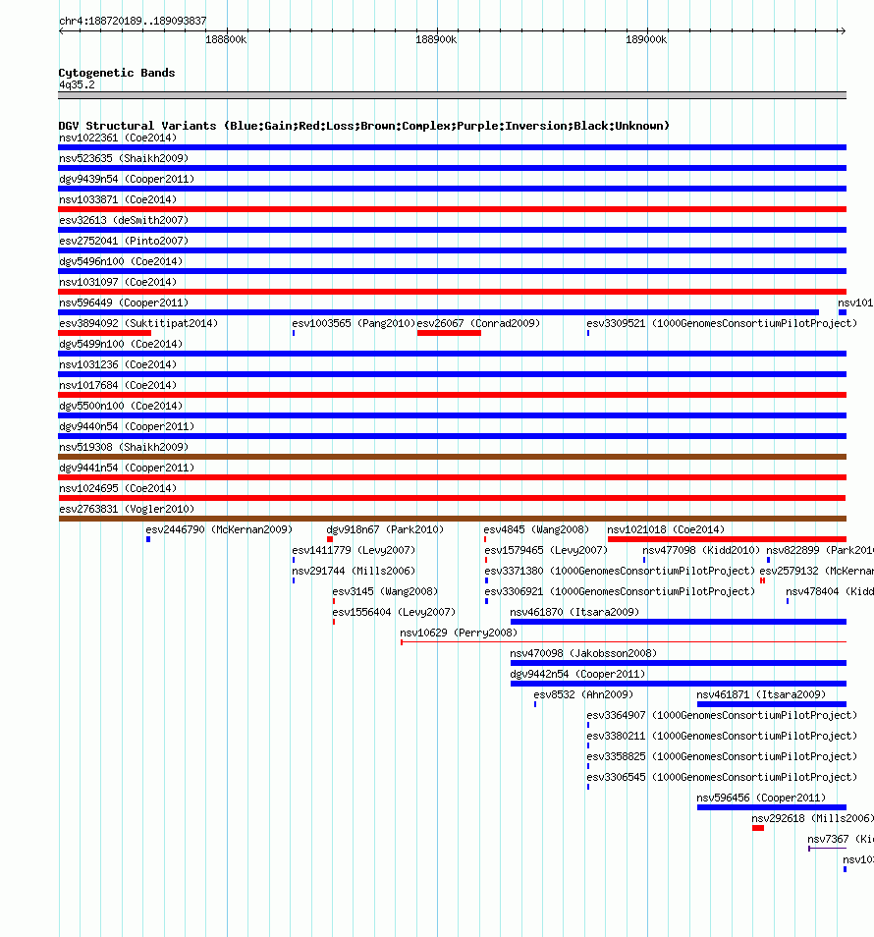The height and width of the screenshot is (937, 874).
Task: Click the esv8532 (Ahn2009) label
Action: (x=583, y=694)
